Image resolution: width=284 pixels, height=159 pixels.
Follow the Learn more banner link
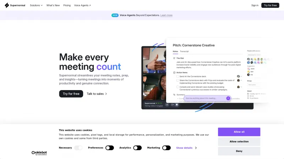click(x=166, y=15)
